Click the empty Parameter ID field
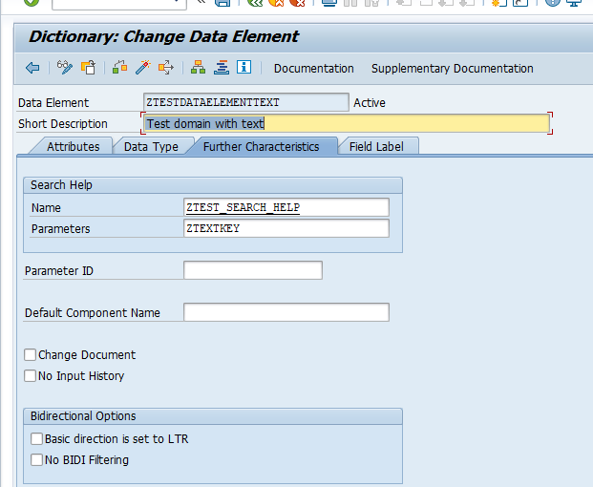This screenshot has width=593, height=487. (x=253, y=270)
